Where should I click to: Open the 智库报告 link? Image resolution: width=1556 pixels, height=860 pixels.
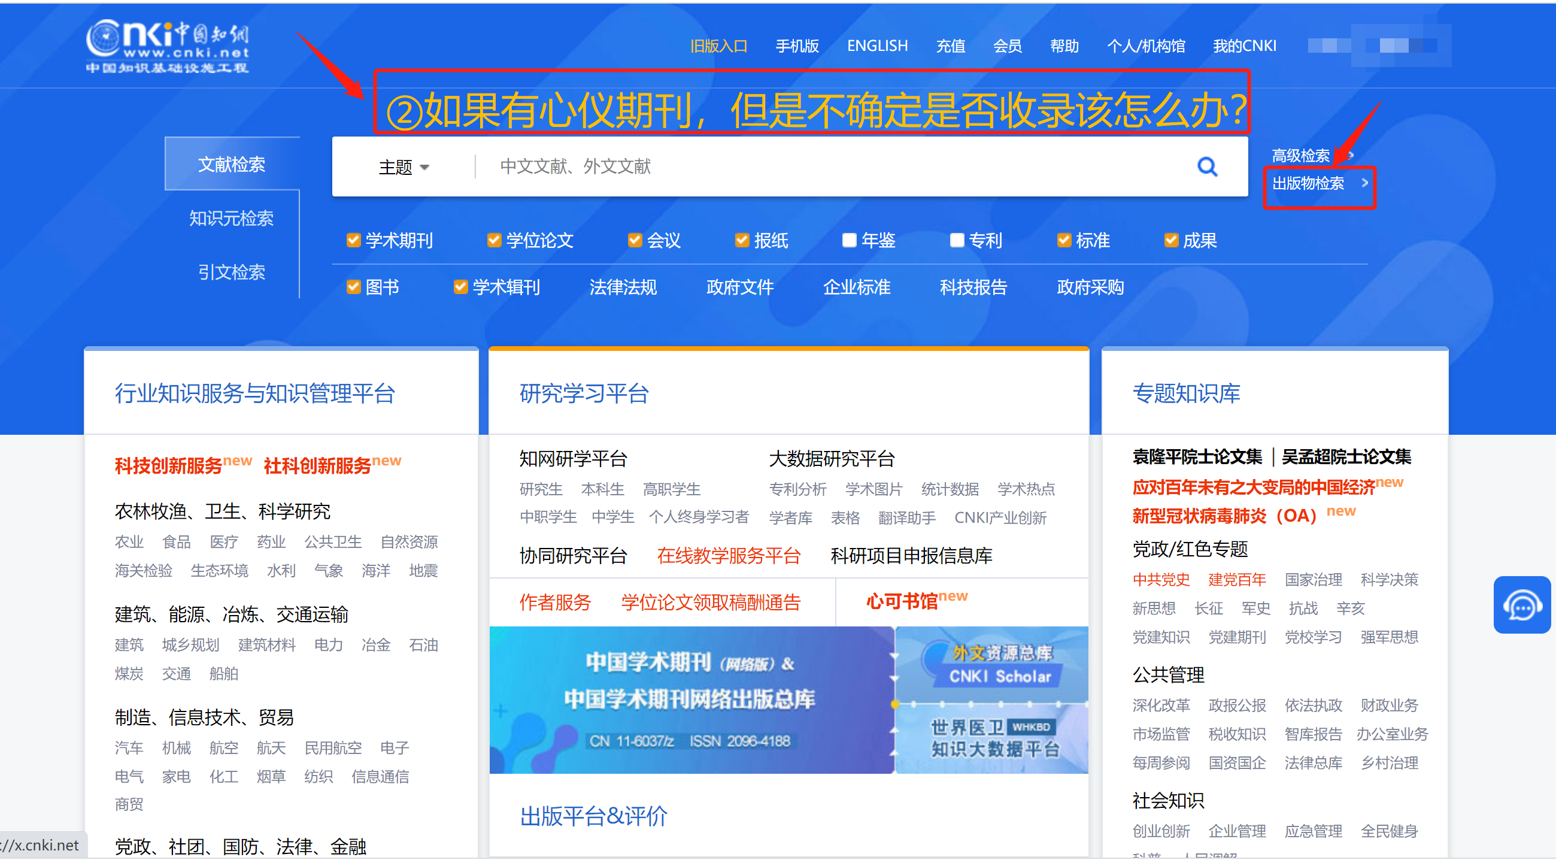[1313, 734]
